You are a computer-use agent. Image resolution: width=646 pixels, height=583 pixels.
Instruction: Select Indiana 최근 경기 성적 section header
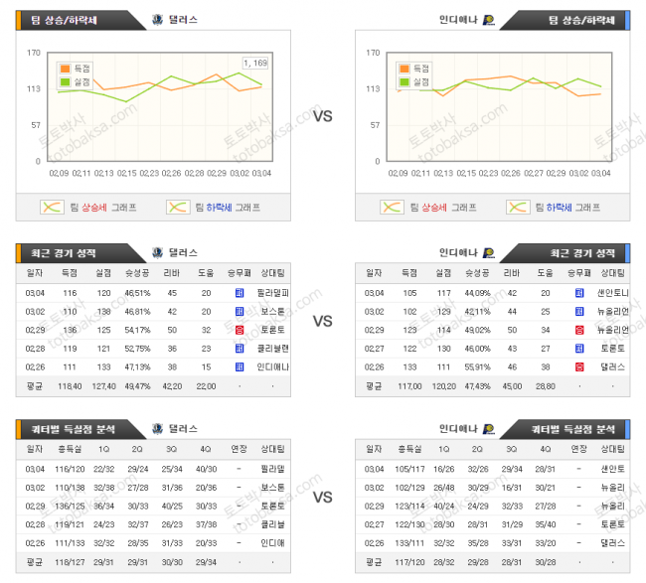pyautogui.click(x=576, y=252)
